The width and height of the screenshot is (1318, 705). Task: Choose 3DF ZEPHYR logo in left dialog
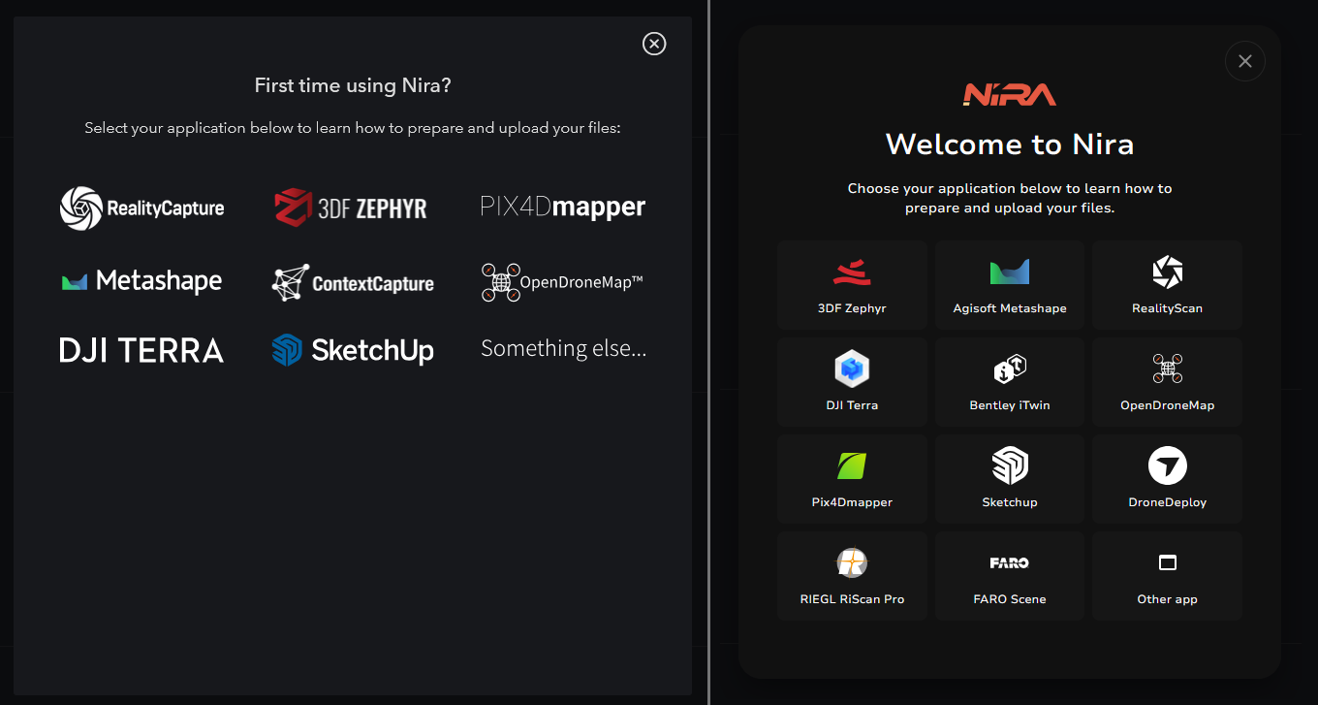[x=351, y=208]
